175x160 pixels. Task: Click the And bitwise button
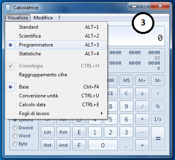click(x=63, y=145)
